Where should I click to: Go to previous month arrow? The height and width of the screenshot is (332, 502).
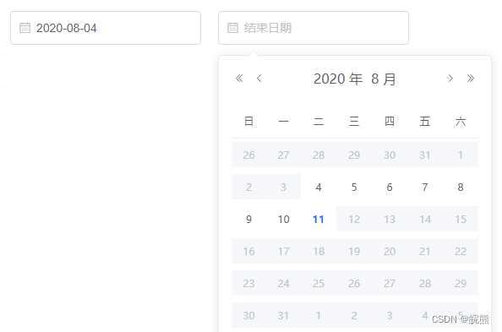click(x=259, y=78)
